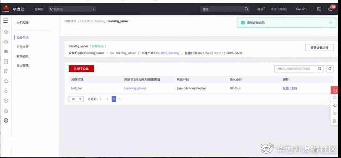Refresh the sub-device list

pos(330,69)
